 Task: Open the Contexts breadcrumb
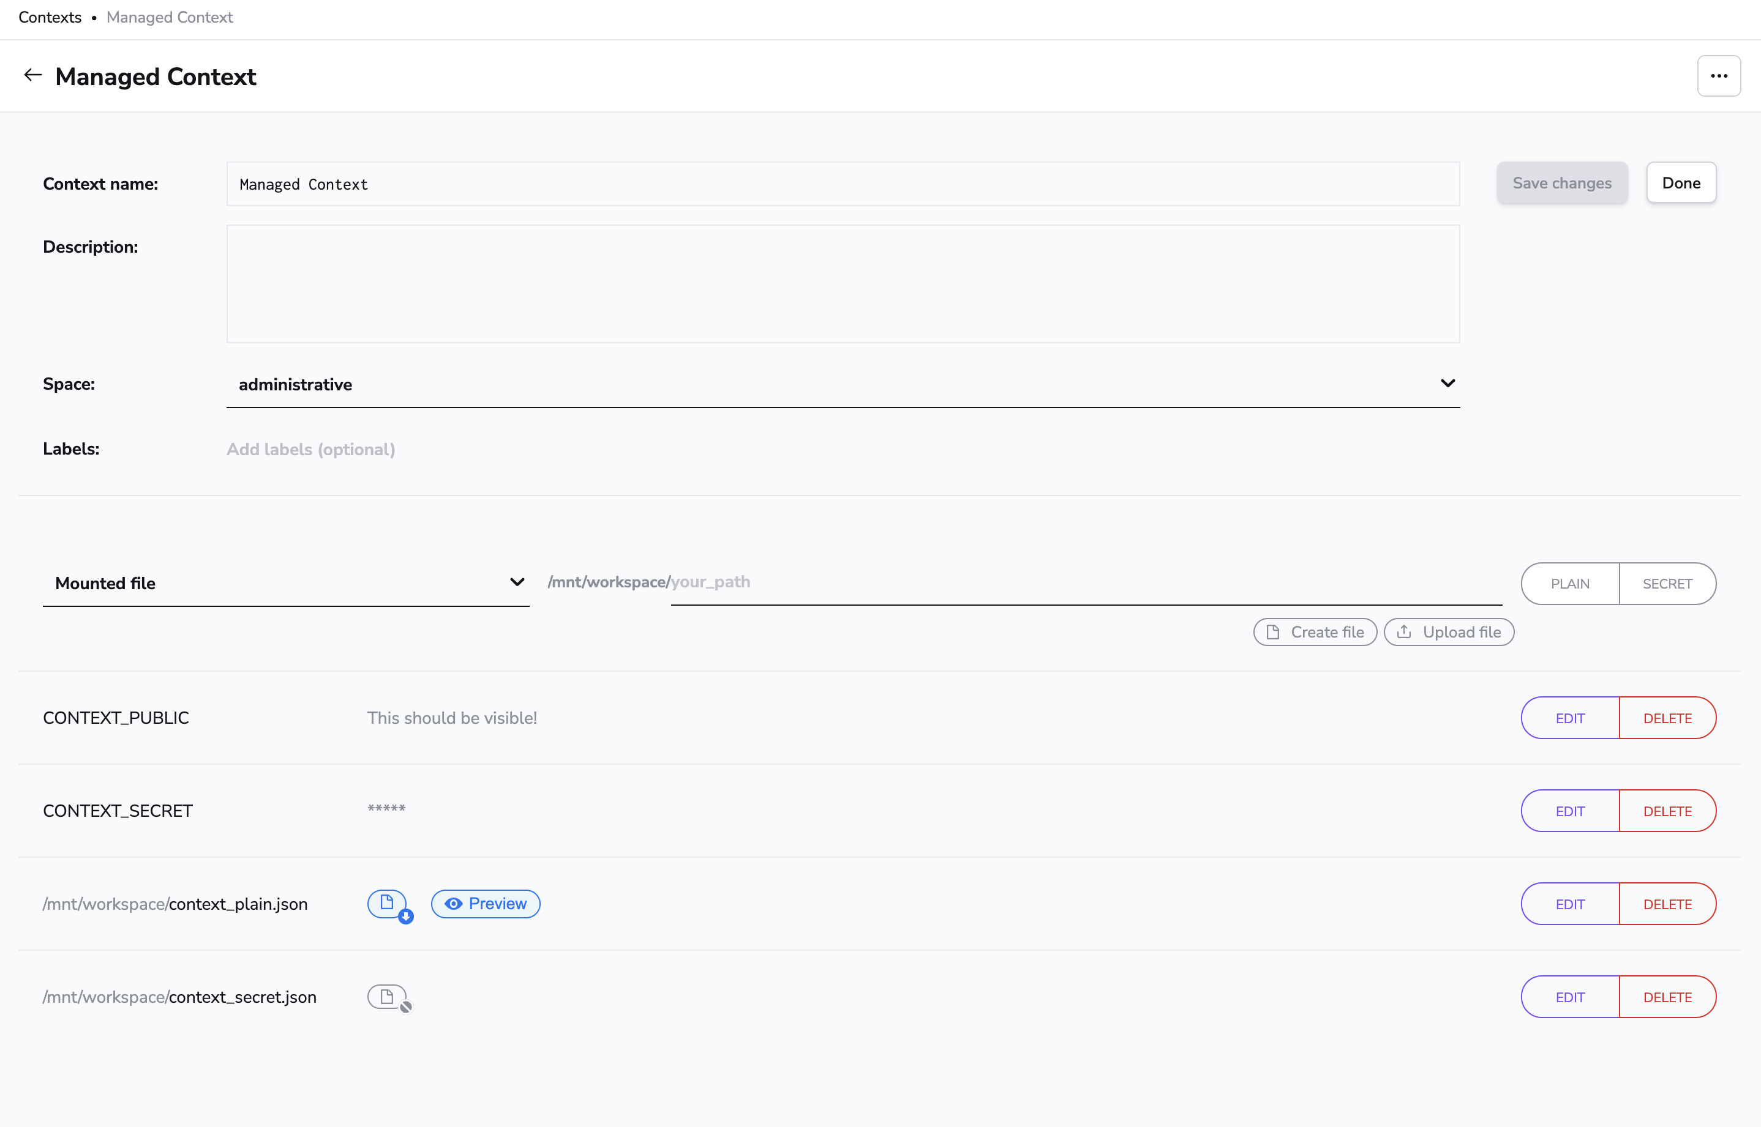point(48,17)
